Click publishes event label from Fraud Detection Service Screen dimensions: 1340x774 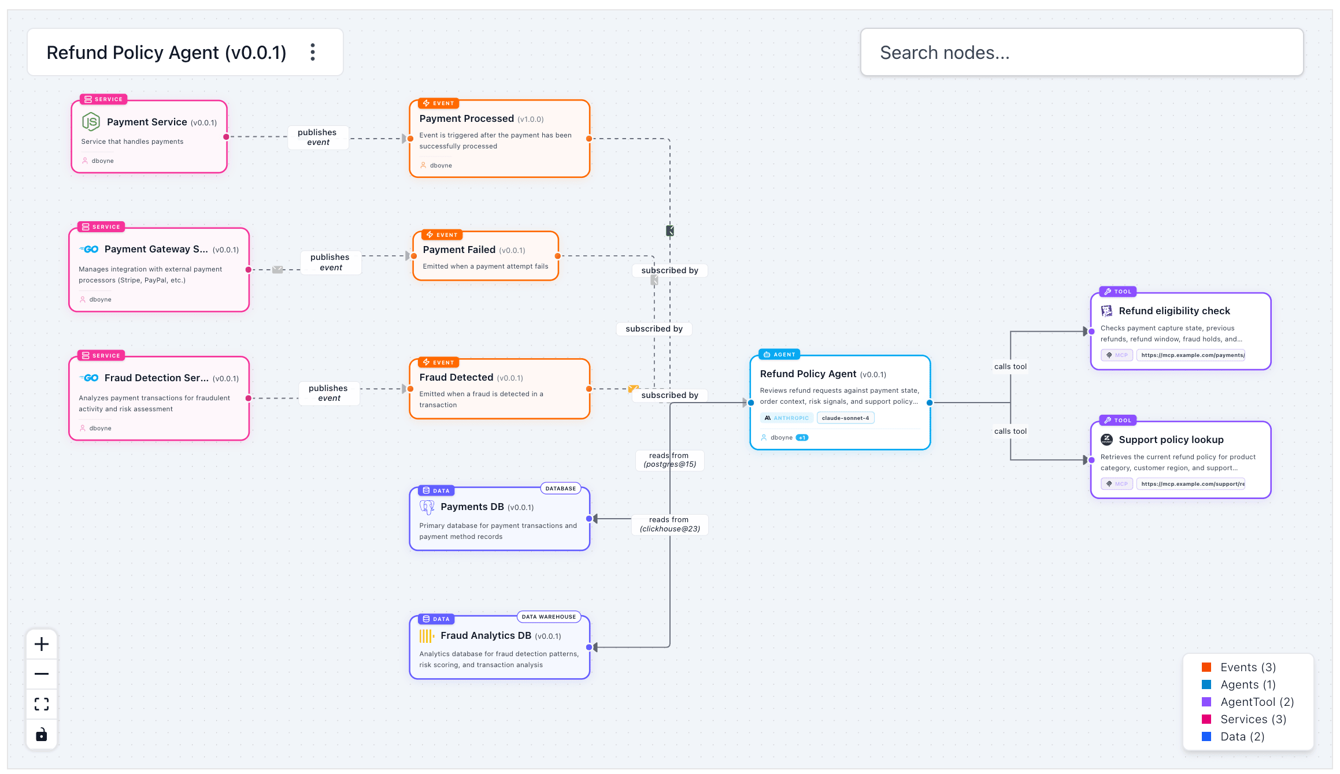[328, 393]
